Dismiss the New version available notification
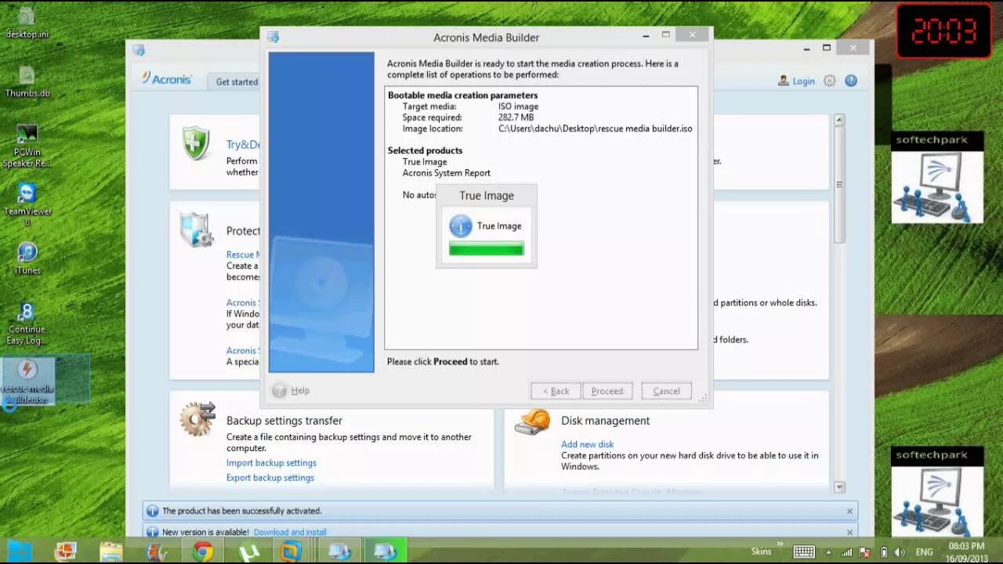This screenshot has height=564, width=1003. tap(849, 532)
